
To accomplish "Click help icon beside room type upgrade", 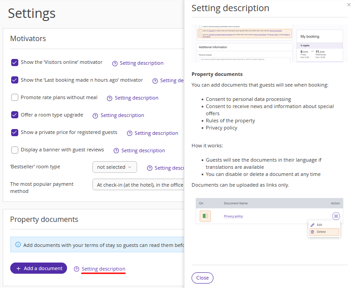I will pyautogui.click(x=95, y=116).
